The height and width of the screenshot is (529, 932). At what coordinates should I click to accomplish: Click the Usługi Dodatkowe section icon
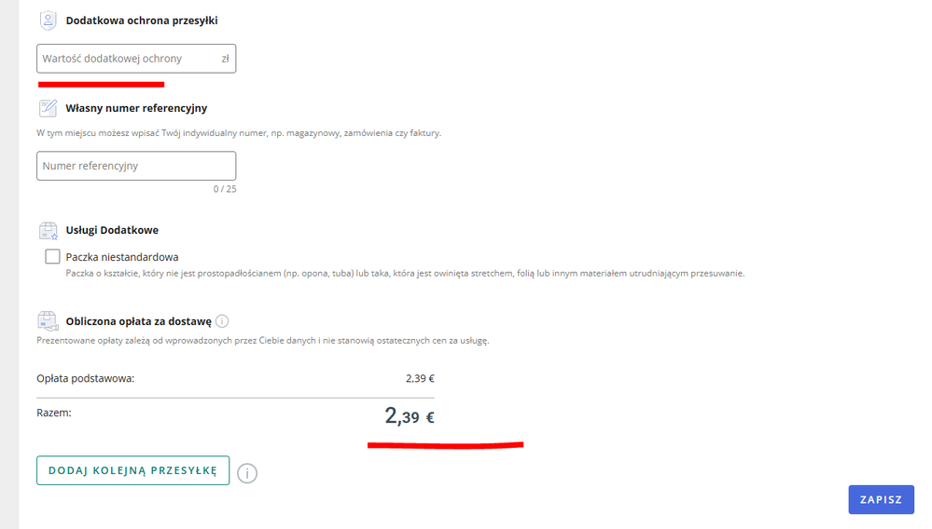click(49, 230)
